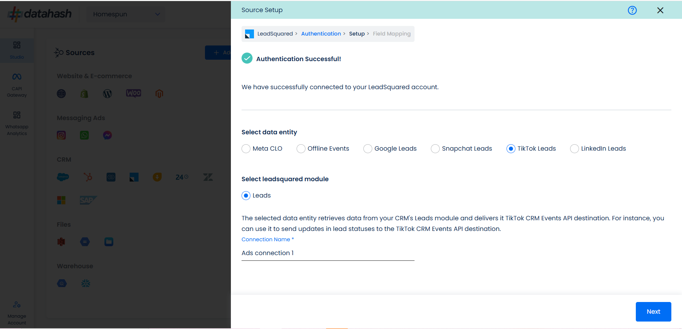The height and width of the screenshot is (329, 682).
Task: Open CAPI Gateway in the sidebar
Action: [x=17, y=85]
